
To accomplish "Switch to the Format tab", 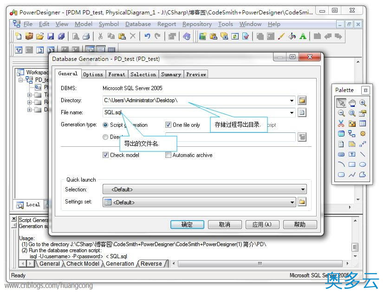I will [x=117, y=74].
